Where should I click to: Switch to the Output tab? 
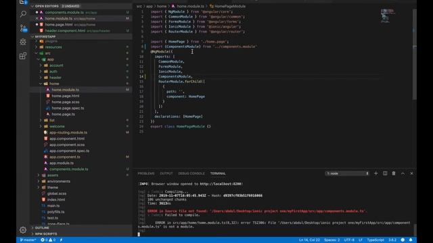(x=166, y=173)
